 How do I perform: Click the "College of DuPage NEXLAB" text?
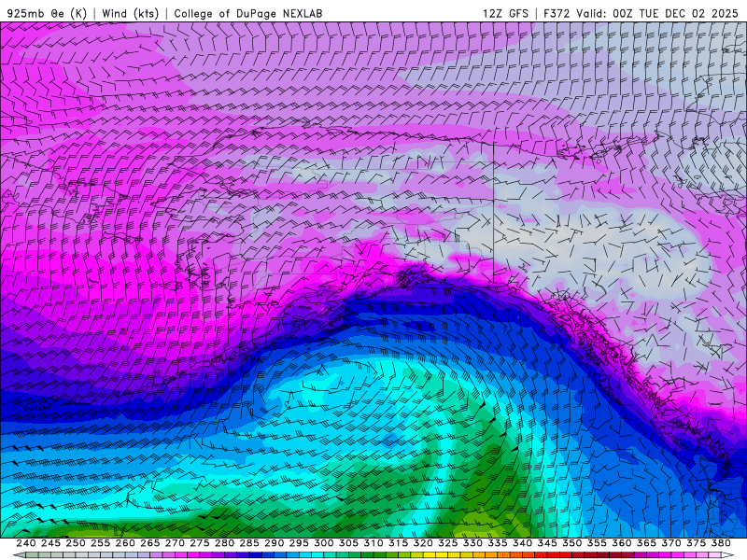point(248,13)
